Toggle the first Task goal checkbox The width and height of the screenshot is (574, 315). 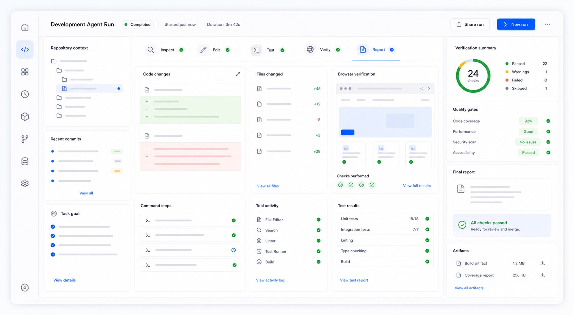coord(53,227)
